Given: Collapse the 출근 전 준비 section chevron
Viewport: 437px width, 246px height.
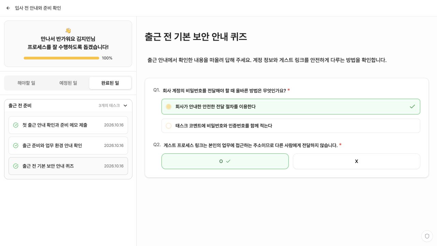Looking at the screenshot, I should [x=125, y=106].
